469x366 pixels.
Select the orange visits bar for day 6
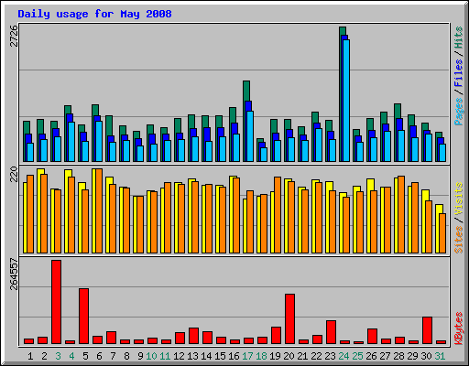pos(99,210)
